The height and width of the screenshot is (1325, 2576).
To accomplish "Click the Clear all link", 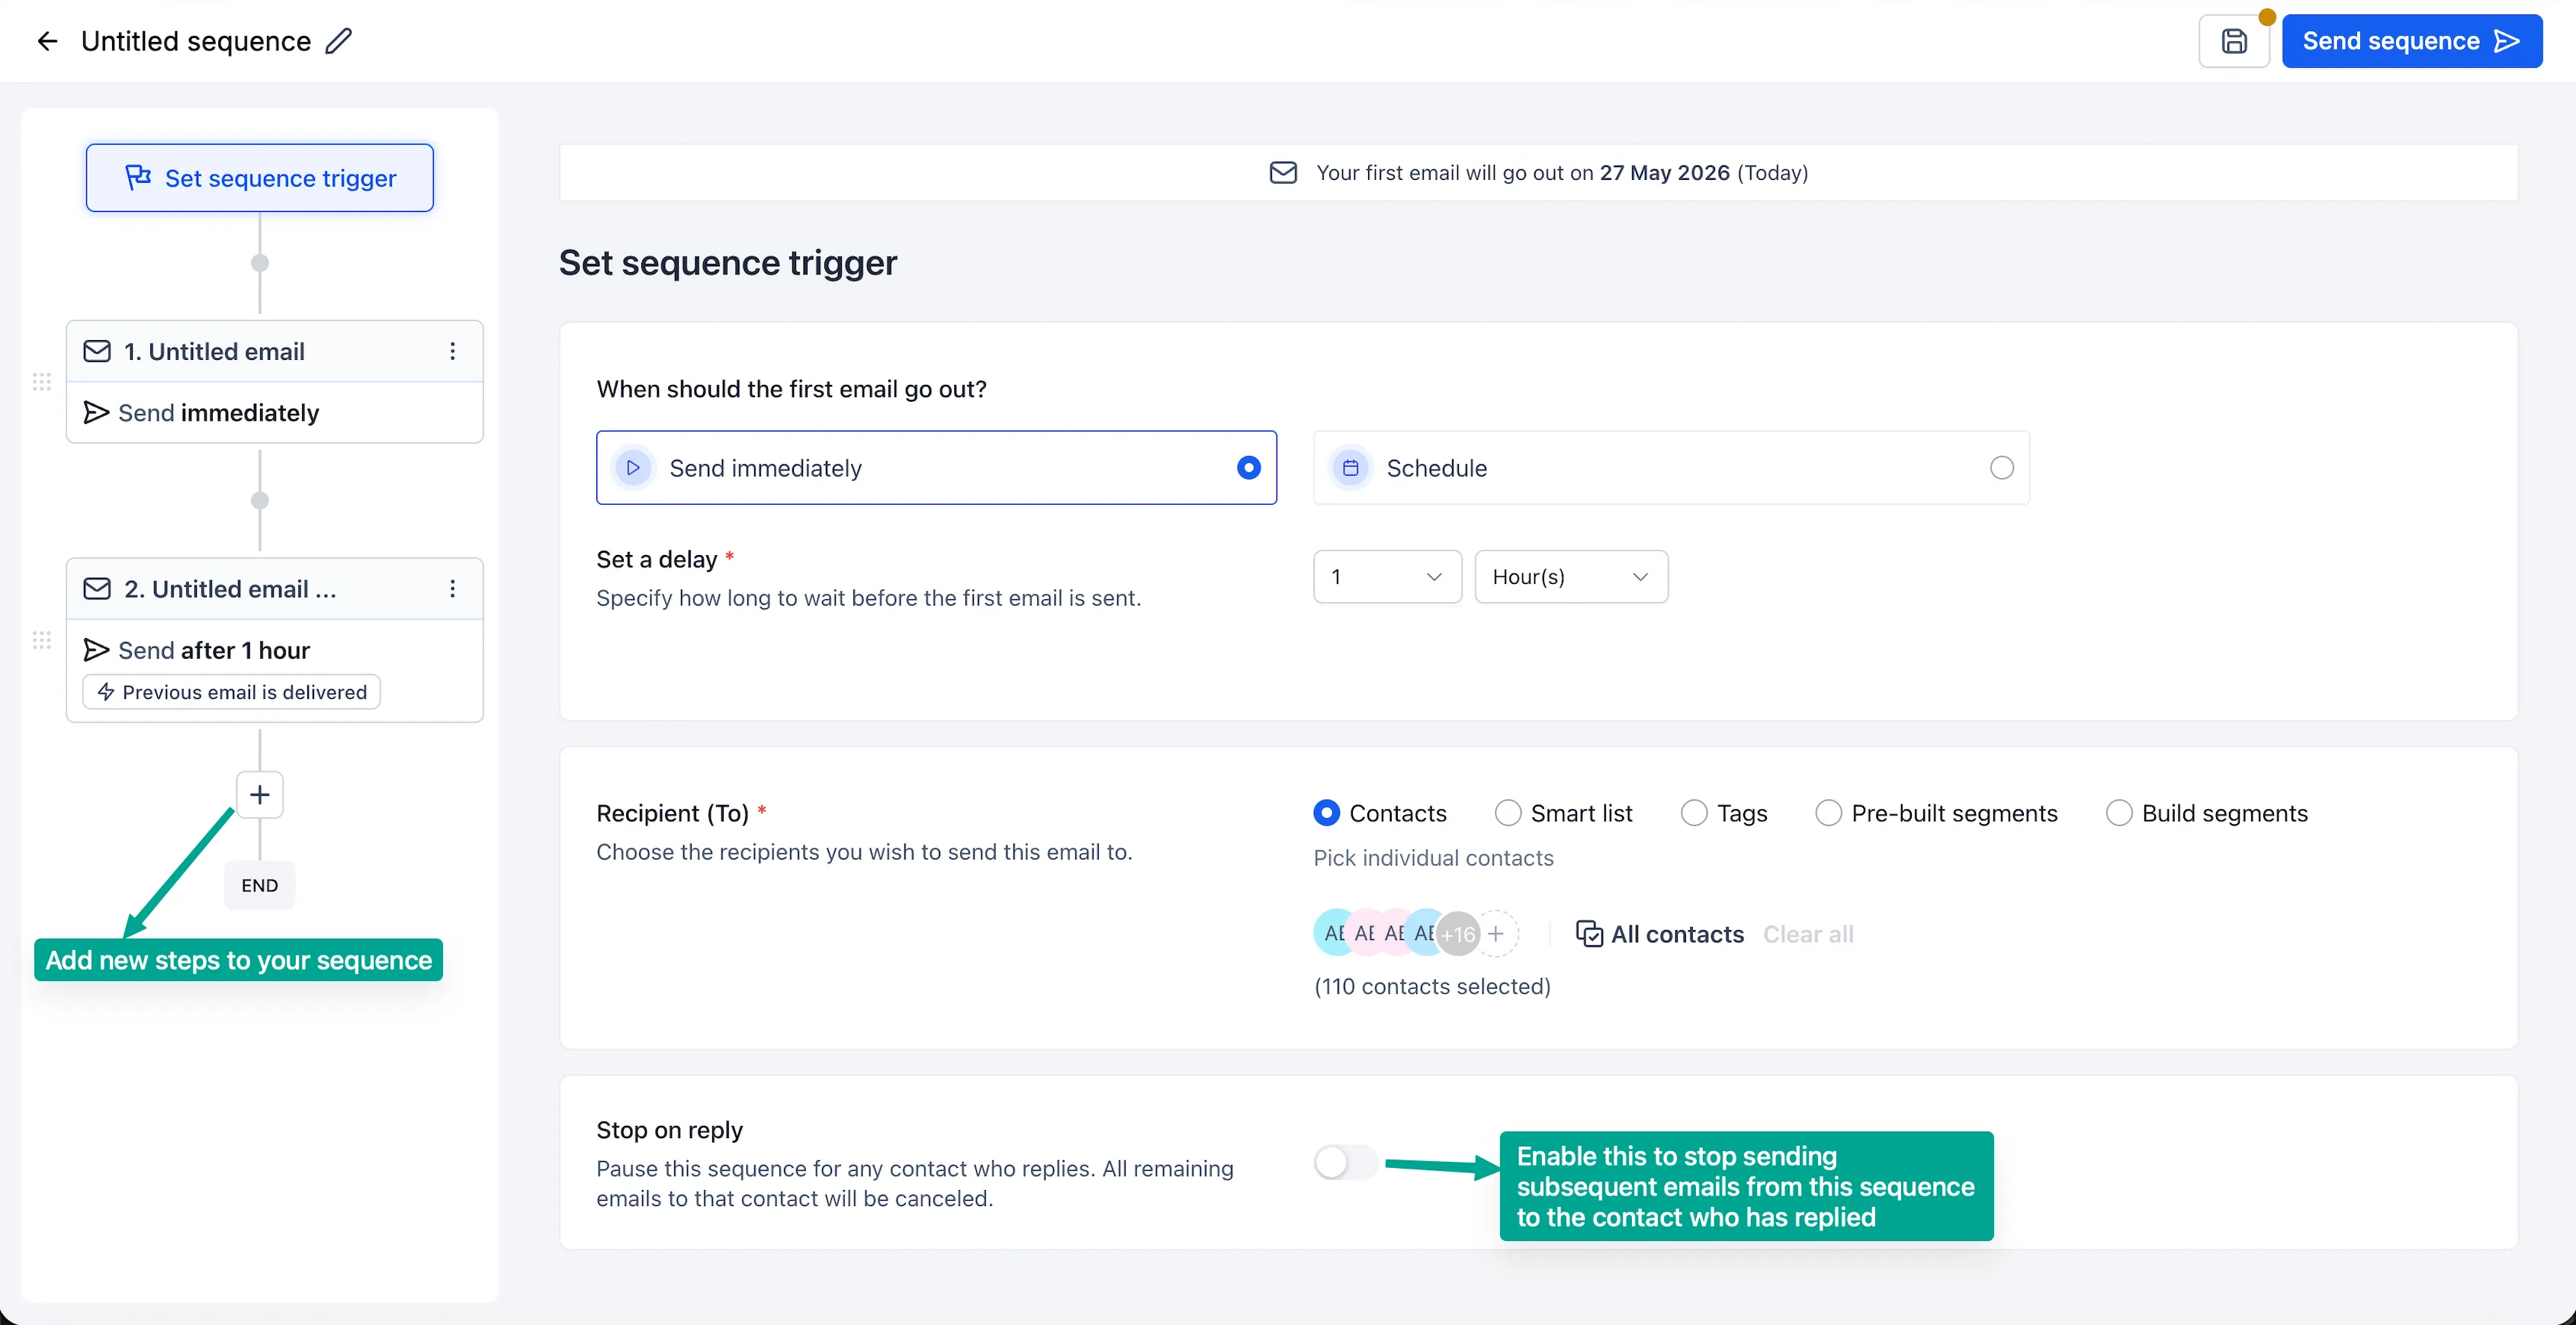I will pyautogui.click(x=1808, y=934).
